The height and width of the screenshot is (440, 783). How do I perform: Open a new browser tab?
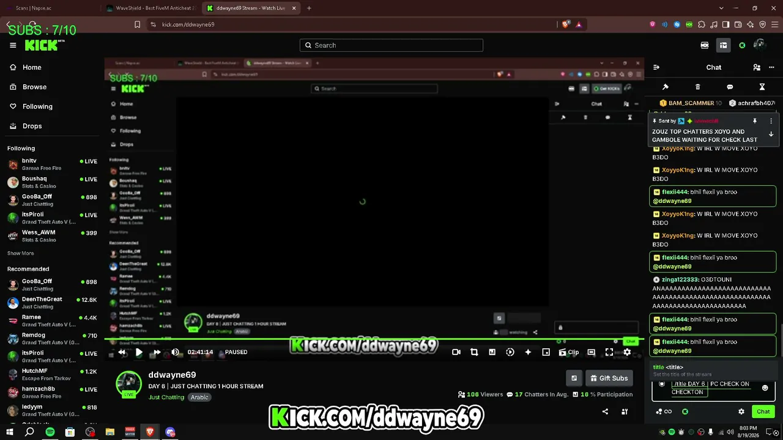(x=309, y=8)
